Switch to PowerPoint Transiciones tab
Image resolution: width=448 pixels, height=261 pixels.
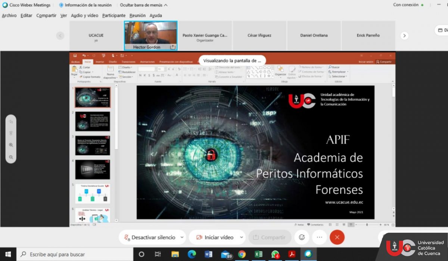point(128,62)
